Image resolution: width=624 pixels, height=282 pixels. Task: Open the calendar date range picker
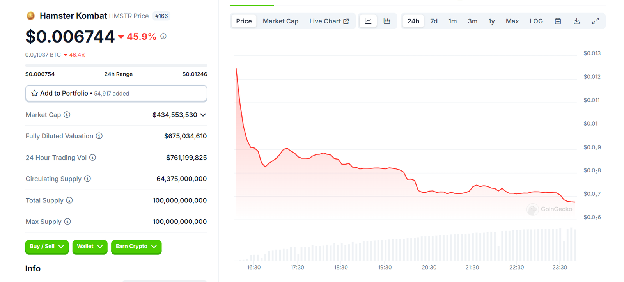coord(558,21)
